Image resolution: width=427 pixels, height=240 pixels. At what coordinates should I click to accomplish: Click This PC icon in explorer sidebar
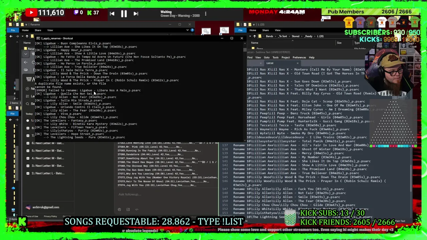click(13, 210)
